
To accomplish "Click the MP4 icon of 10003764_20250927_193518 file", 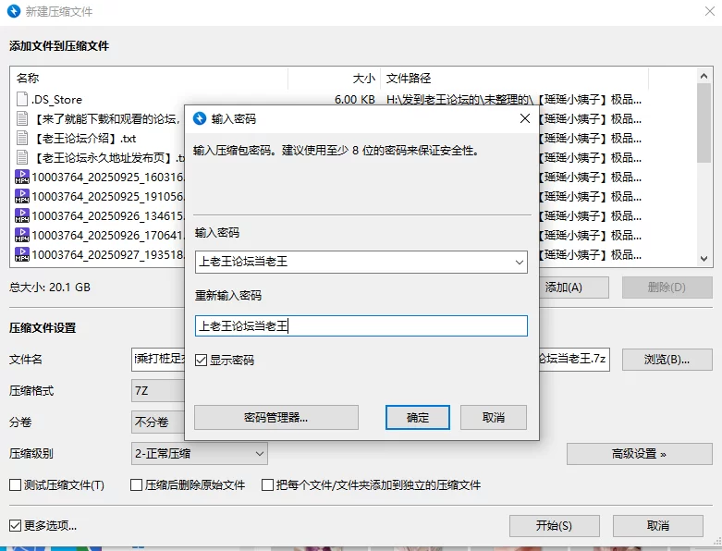I will (x=22, y=254).
